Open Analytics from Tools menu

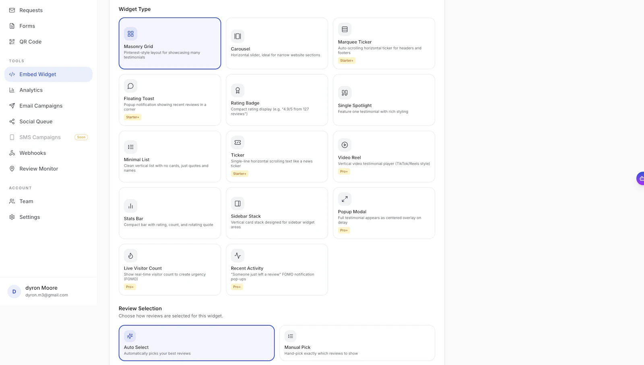click(x=48, y=90)
